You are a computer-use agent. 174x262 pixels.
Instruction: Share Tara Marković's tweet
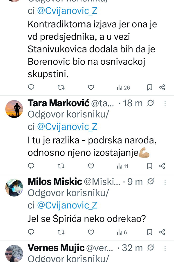pyautogui.click(x=162, y=166)
